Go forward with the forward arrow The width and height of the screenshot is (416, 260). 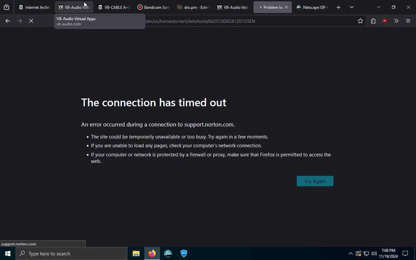coord(19,21)
